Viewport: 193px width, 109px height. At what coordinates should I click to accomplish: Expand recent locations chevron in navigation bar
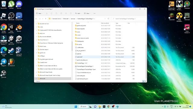pos(43,19)
